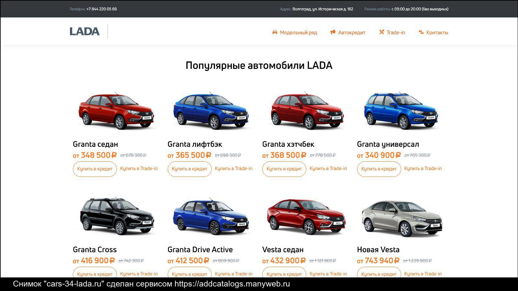
Task: Click the Granta универсал title
Action: tap(388, 144)
